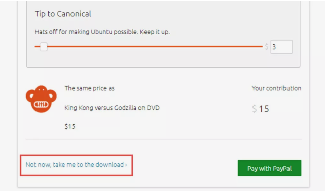Click the total contribution amount 15
Screen dimensions: 325x192
(x=264, y=109)
